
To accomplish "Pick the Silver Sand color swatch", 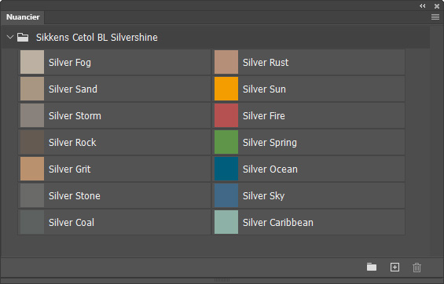I will point(32,89).
